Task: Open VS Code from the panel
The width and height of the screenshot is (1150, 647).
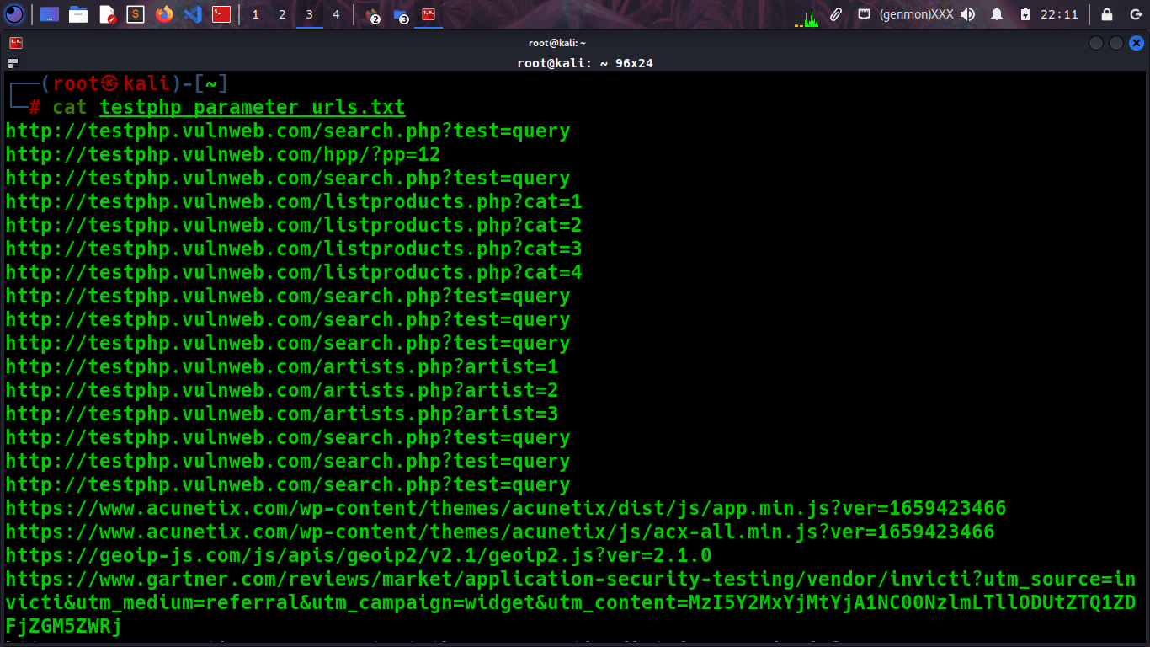Action: pyautogui.click(x=192, y=13)
